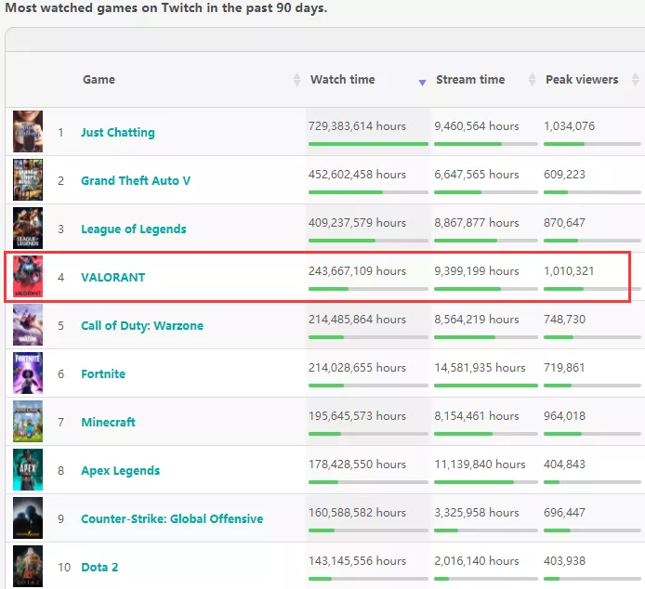Click the Game column header
The height and width of the screenshot is (589, 645).
point(99,79)
